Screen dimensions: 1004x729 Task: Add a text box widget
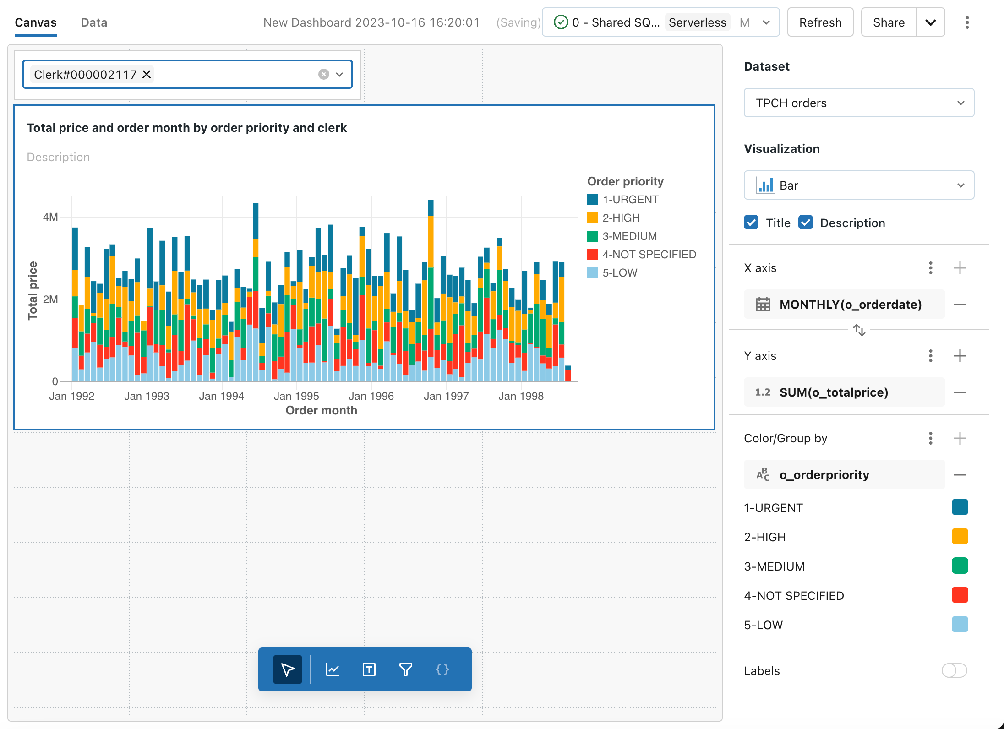click(x=369, y=669)
